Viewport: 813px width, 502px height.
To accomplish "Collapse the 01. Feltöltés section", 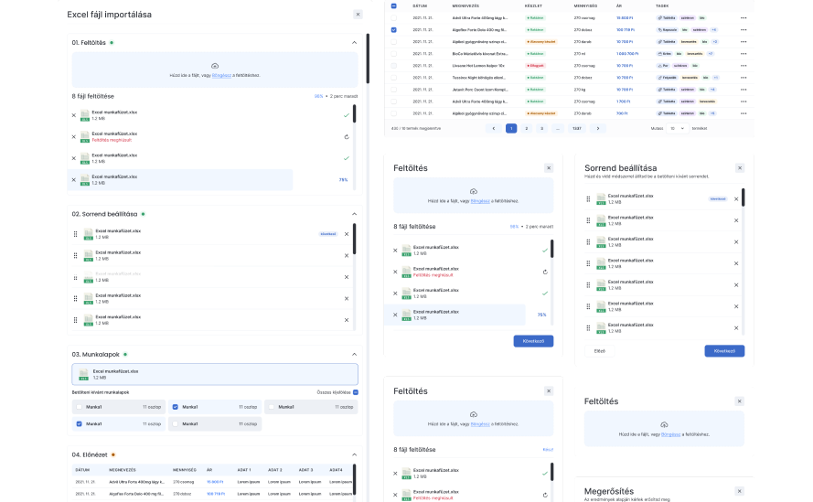I will [354, 42].
